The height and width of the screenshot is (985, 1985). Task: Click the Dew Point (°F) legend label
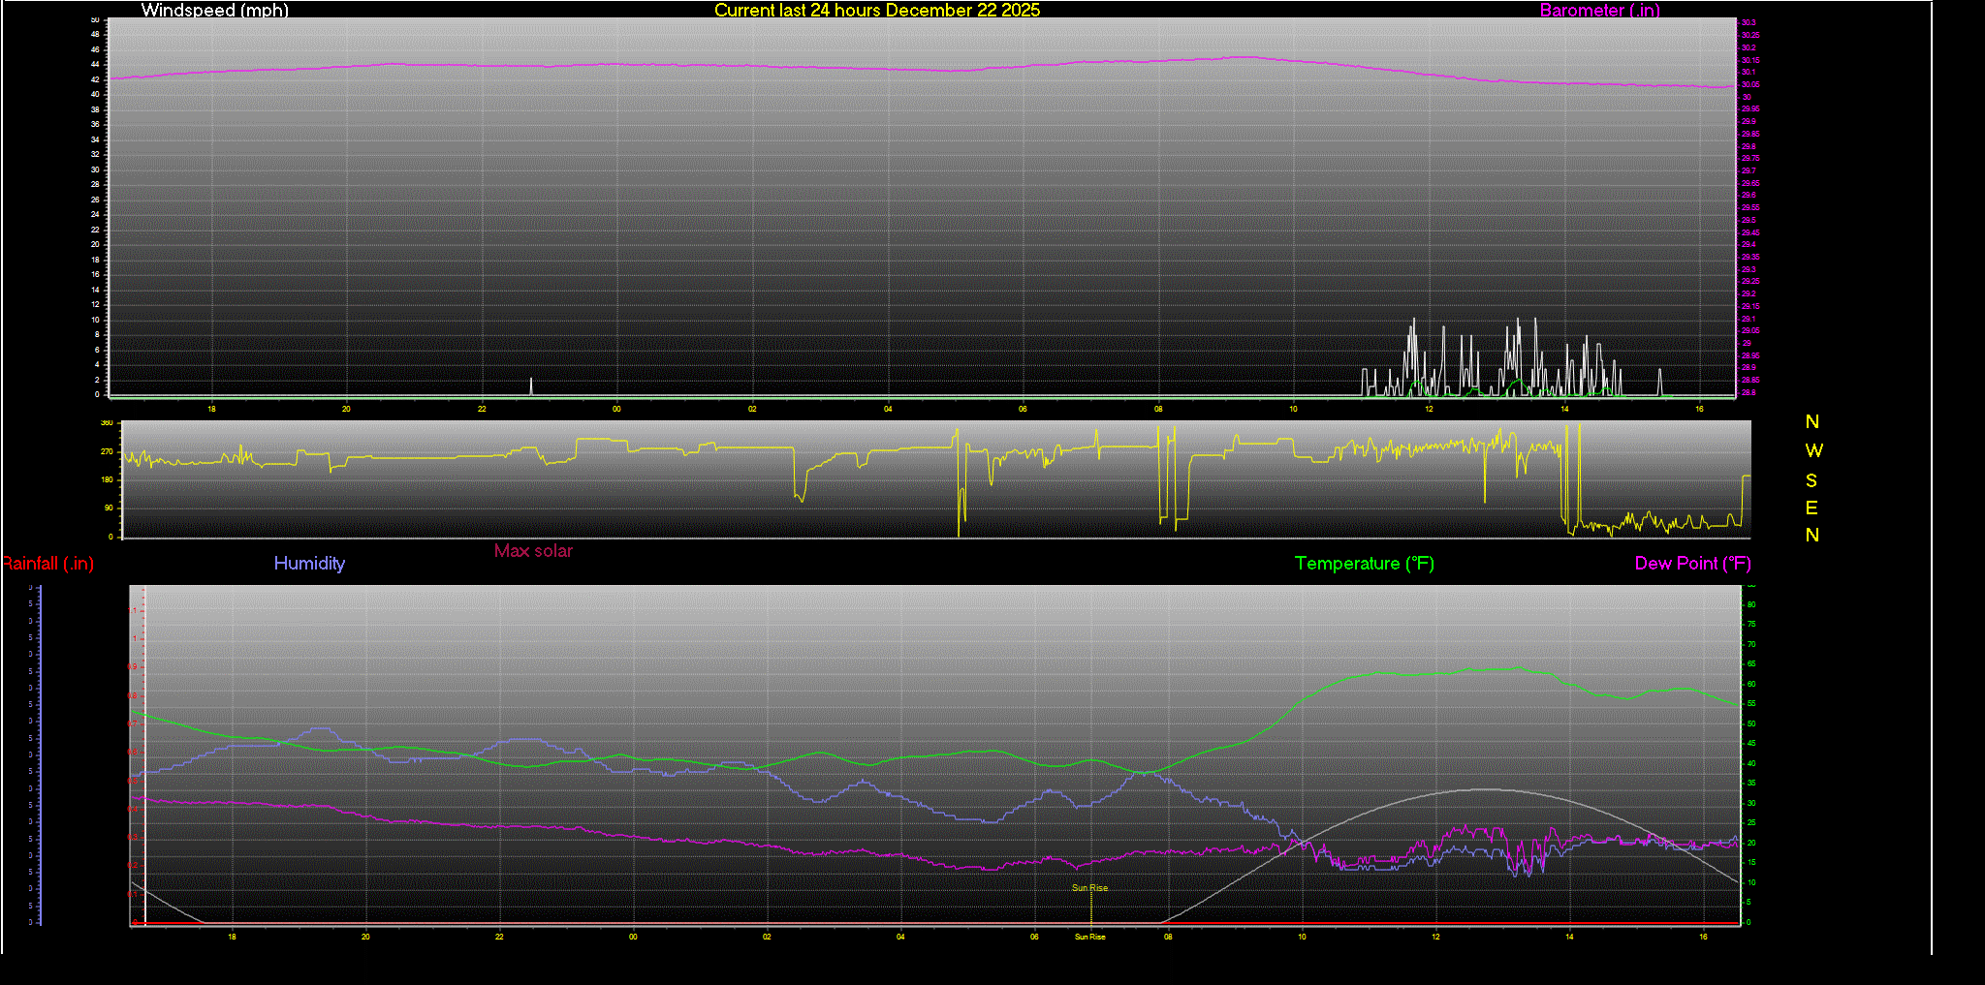(1692, 564)
